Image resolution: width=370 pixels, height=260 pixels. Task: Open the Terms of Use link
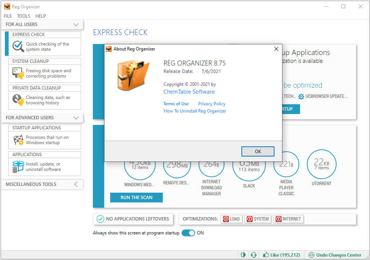[176, 104]
